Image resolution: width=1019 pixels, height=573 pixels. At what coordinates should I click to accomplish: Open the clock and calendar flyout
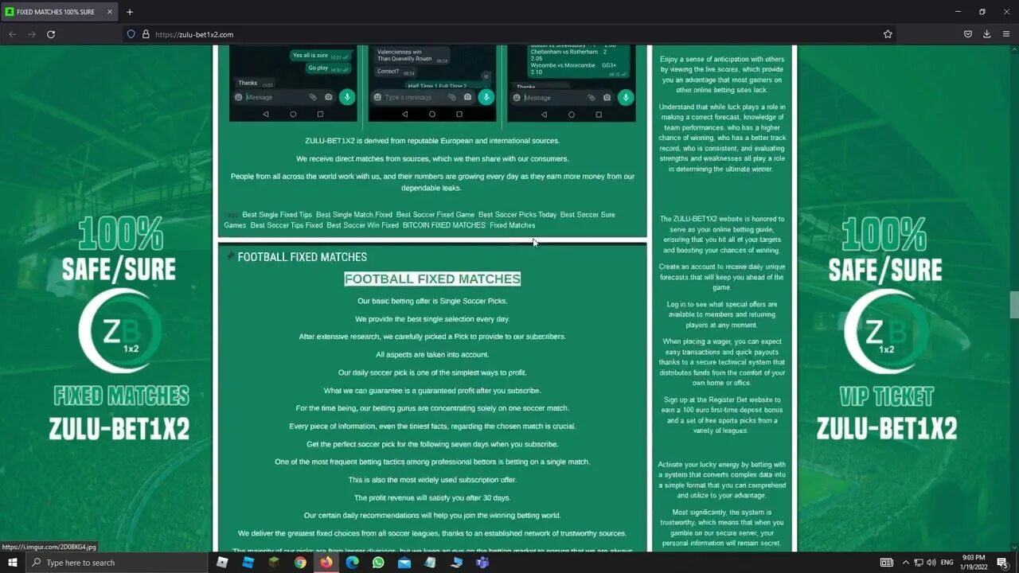[x=974, y=563]
